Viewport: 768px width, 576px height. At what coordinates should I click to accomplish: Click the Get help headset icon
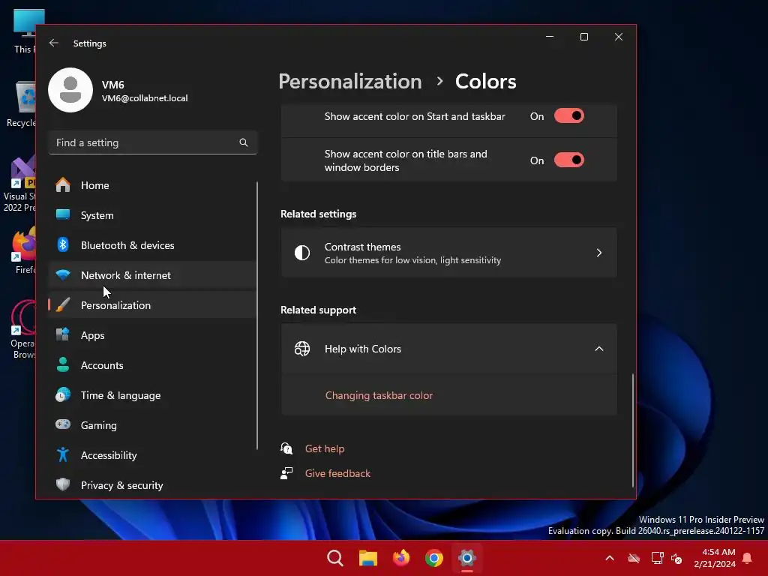[286, 448]
